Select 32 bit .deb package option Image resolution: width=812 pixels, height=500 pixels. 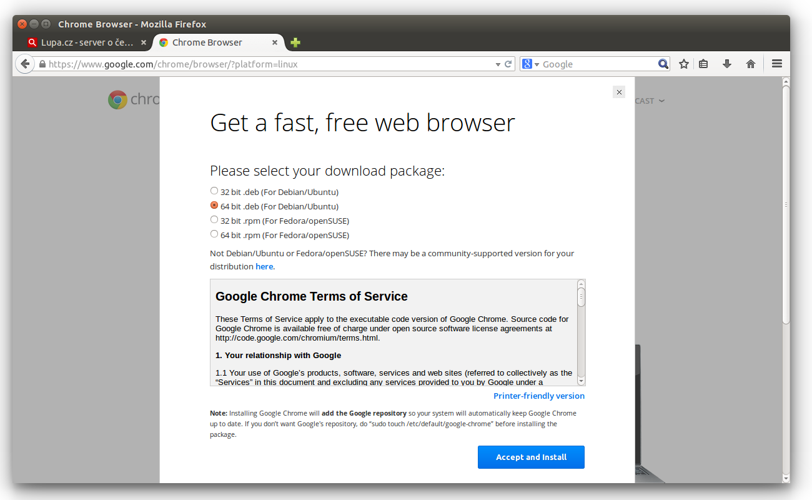214,191
